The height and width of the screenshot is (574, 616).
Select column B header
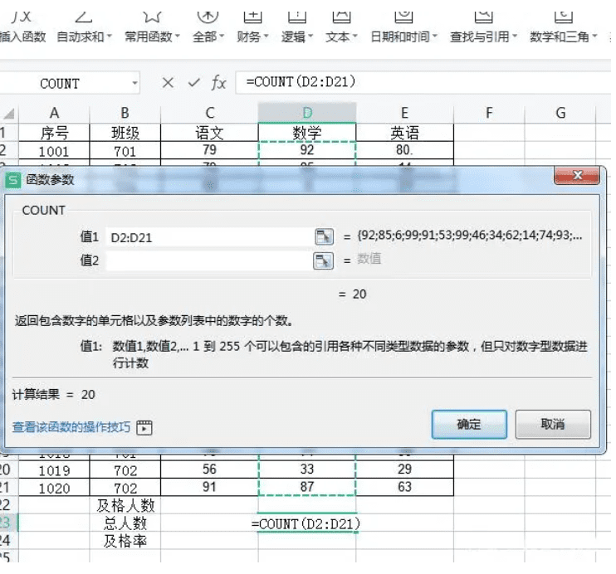(x=125, y=113)
